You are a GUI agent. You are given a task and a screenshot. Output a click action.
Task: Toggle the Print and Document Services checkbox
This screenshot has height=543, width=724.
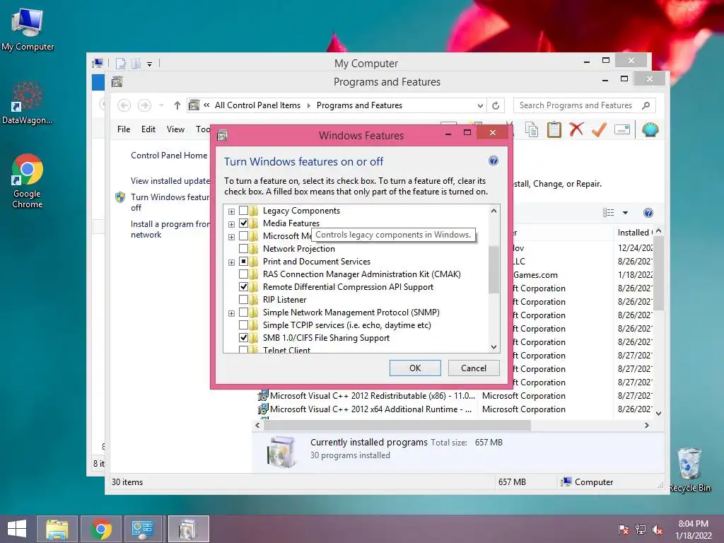coord(243,262)
